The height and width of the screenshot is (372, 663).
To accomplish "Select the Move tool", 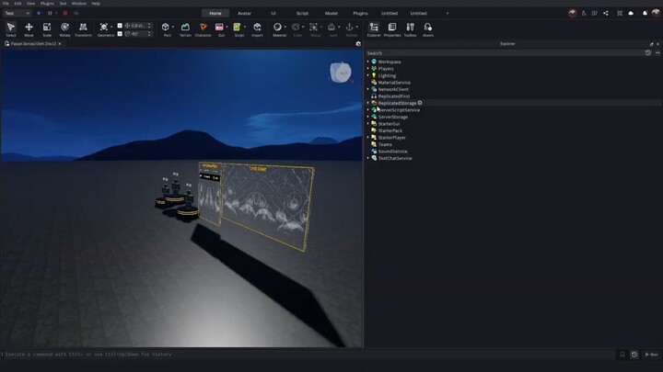I will (29, 29).
